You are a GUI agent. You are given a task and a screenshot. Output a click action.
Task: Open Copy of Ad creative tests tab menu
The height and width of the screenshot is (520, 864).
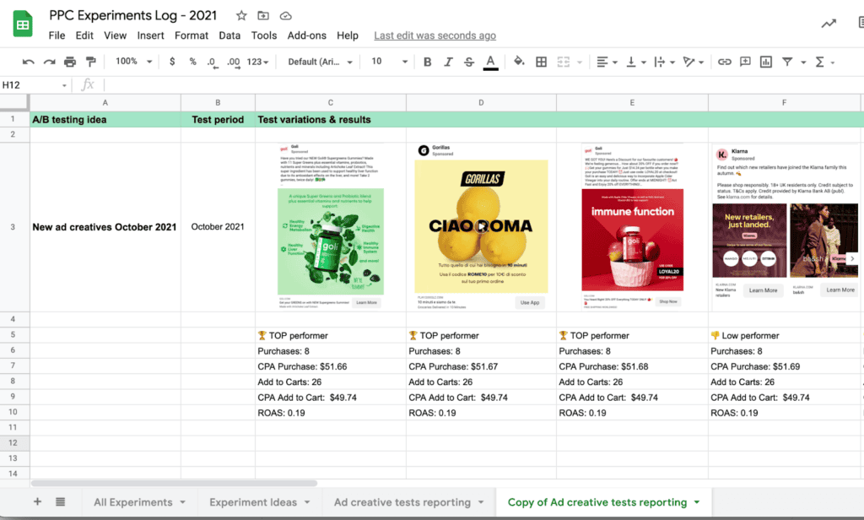(697, 502)
